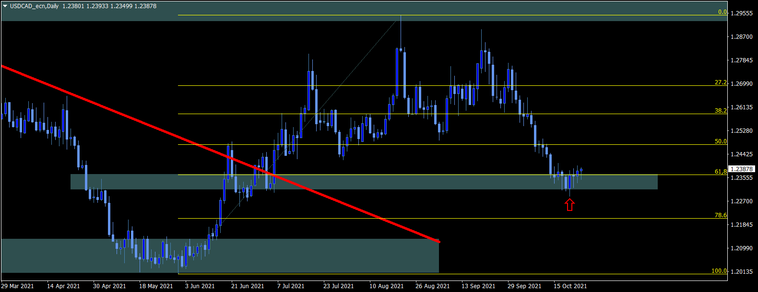758x292 pixels.
Task: Click the 1.25280 price axis label
Action: 742,131
